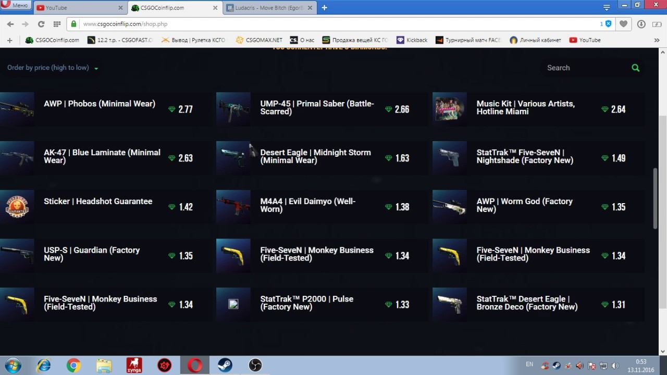
Task: Open the Opera Меню button
Action: click(x=16, y=5)
